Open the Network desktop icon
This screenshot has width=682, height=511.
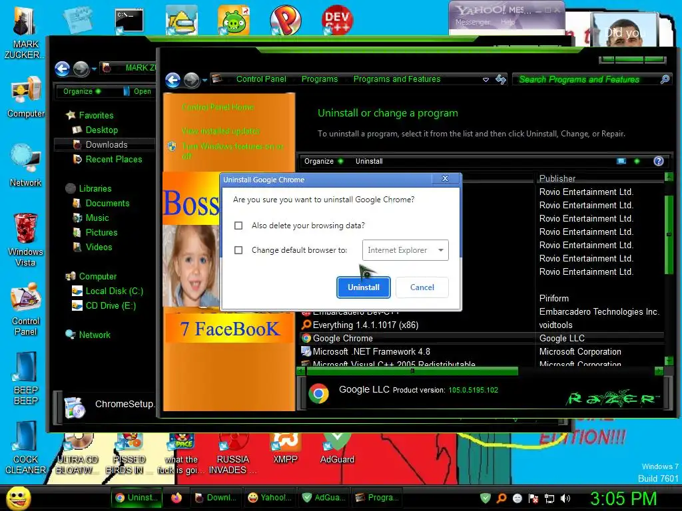tap(26, 166)
